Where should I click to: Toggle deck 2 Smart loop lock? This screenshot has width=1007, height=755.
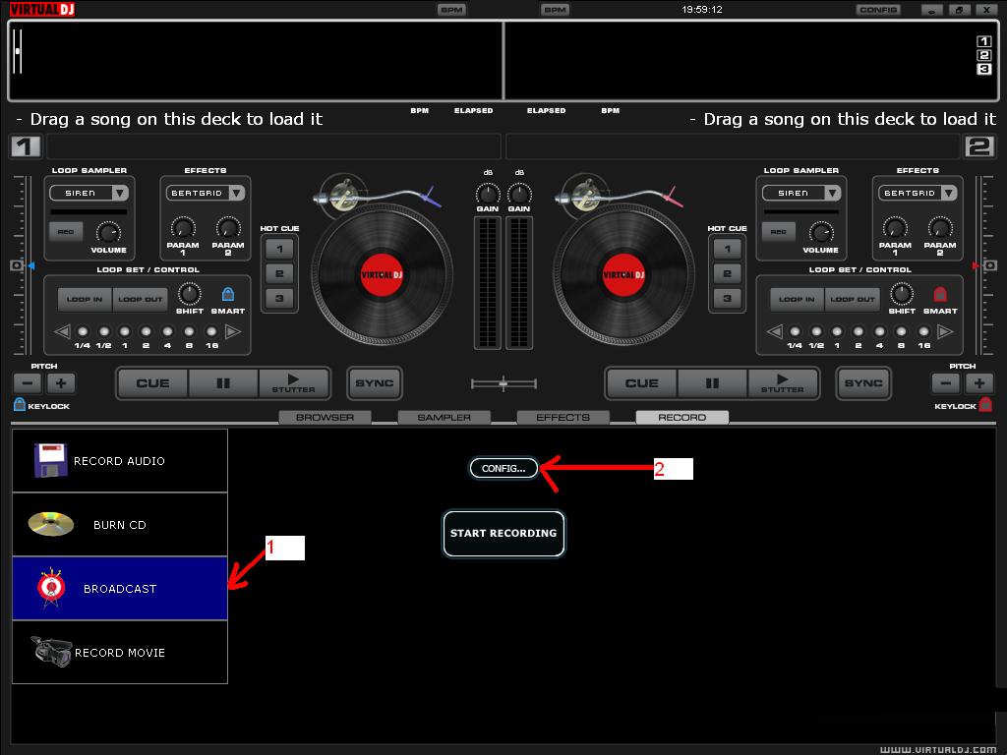click(939, 294)
